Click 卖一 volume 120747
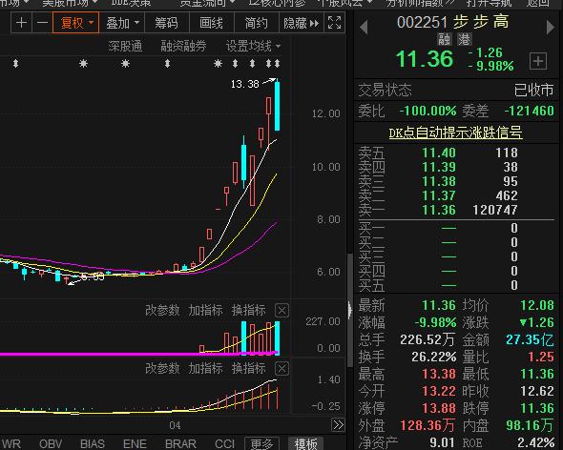The width and height of the screenshot is (563, 450). click(x=495, y=210)
